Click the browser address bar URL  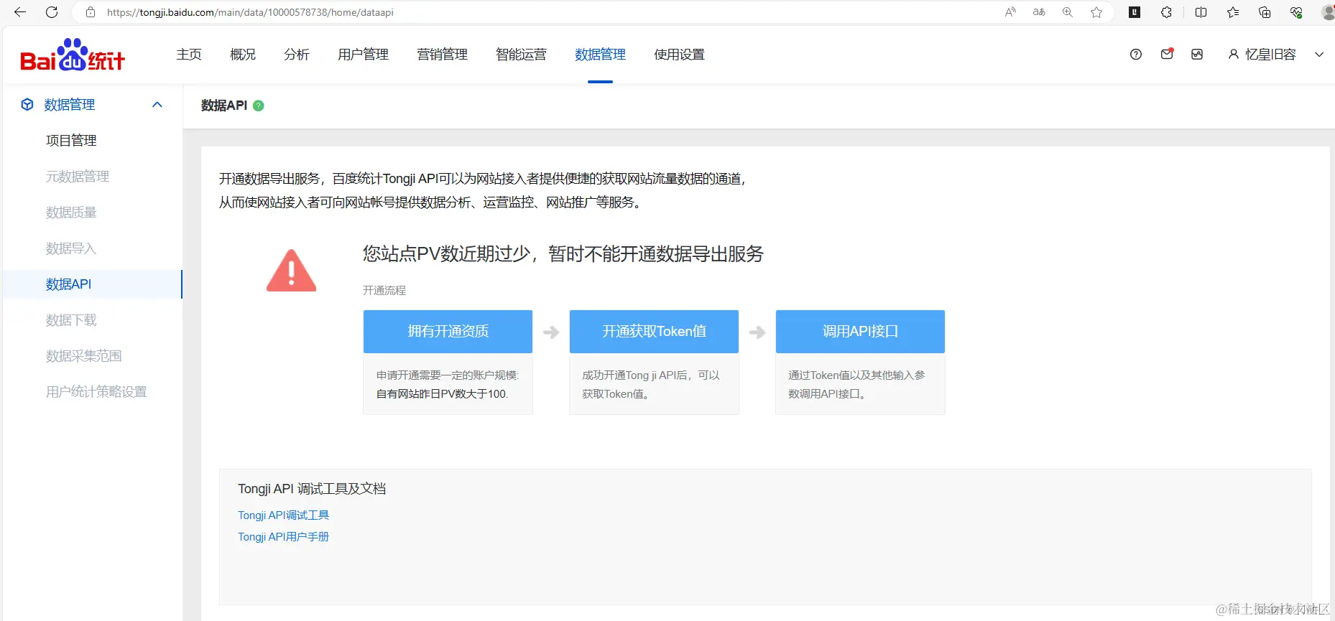coord(250,12)
